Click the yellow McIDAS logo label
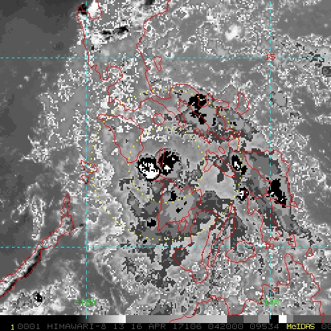 [x=301, y=326]
